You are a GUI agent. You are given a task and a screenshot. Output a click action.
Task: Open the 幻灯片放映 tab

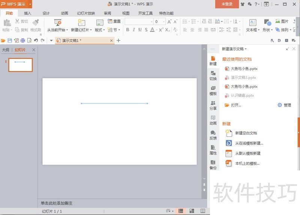tap(86, 13)
